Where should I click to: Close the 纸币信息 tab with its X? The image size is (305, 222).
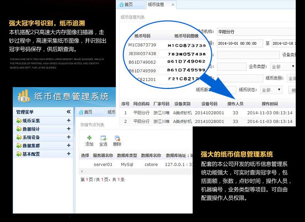(x=173, y=5)
